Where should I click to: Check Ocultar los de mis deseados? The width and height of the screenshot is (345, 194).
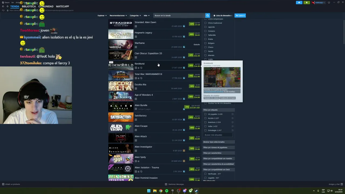205,103
